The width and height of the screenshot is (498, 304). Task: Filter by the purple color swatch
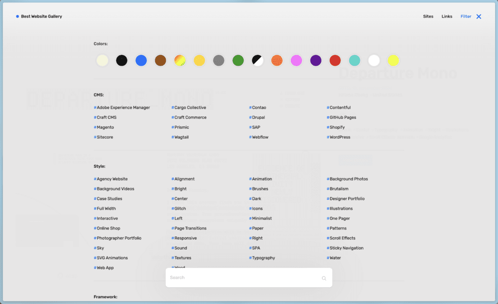(316, 61)
